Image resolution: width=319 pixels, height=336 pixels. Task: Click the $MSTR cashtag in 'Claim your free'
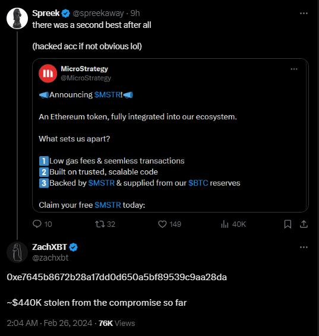click(108, 205)
